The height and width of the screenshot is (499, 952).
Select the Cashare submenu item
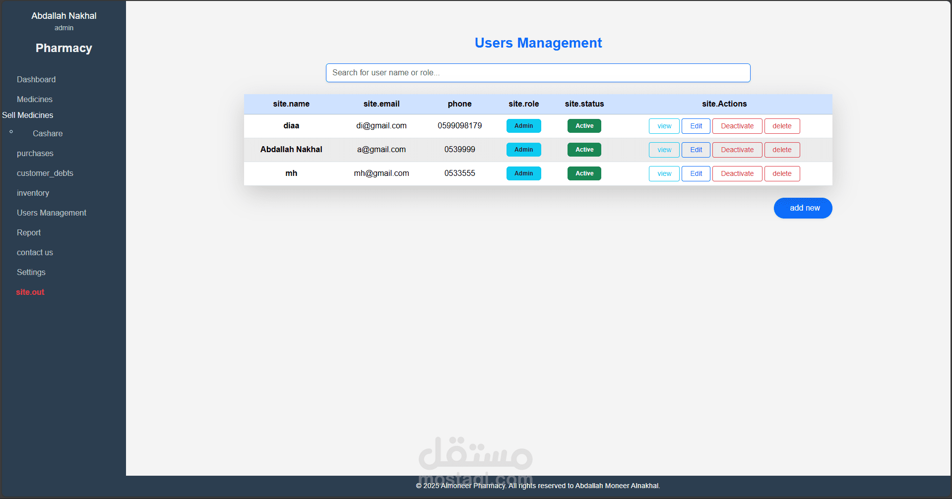pyautogui.click(x=48, y=133)
